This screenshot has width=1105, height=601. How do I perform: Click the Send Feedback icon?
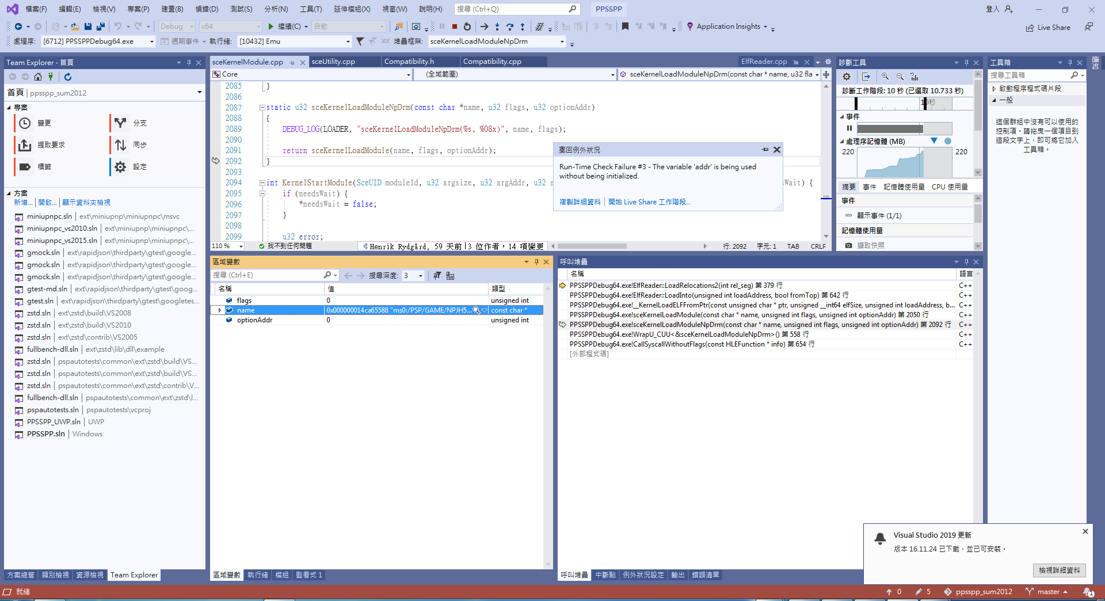1089,27
